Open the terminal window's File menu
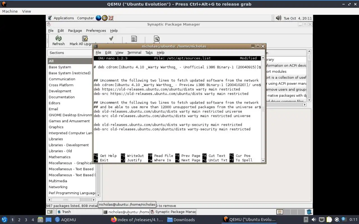The width and height of the screenshot is (359, 224). point(98,52)
